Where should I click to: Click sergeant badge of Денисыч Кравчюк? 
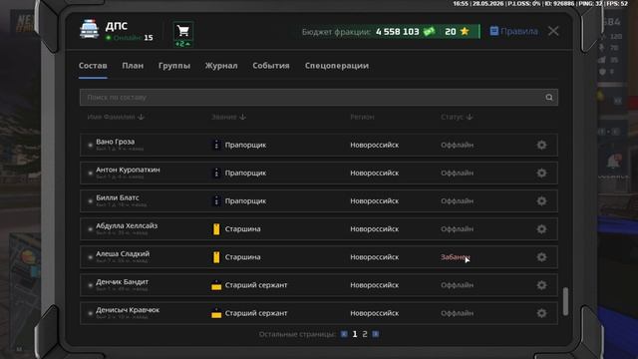tap(216, 314)
